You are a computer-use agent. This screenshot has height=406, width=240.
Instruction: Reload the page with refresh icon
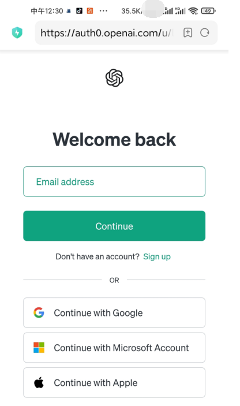pyautogui.click(x=205, y=32)
